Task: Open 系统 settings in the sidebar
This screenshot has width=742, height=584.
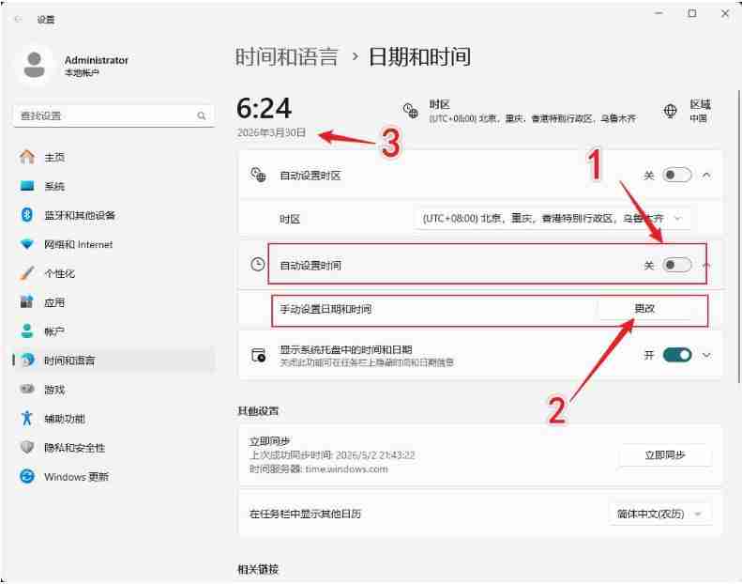Action: [114, 186]
